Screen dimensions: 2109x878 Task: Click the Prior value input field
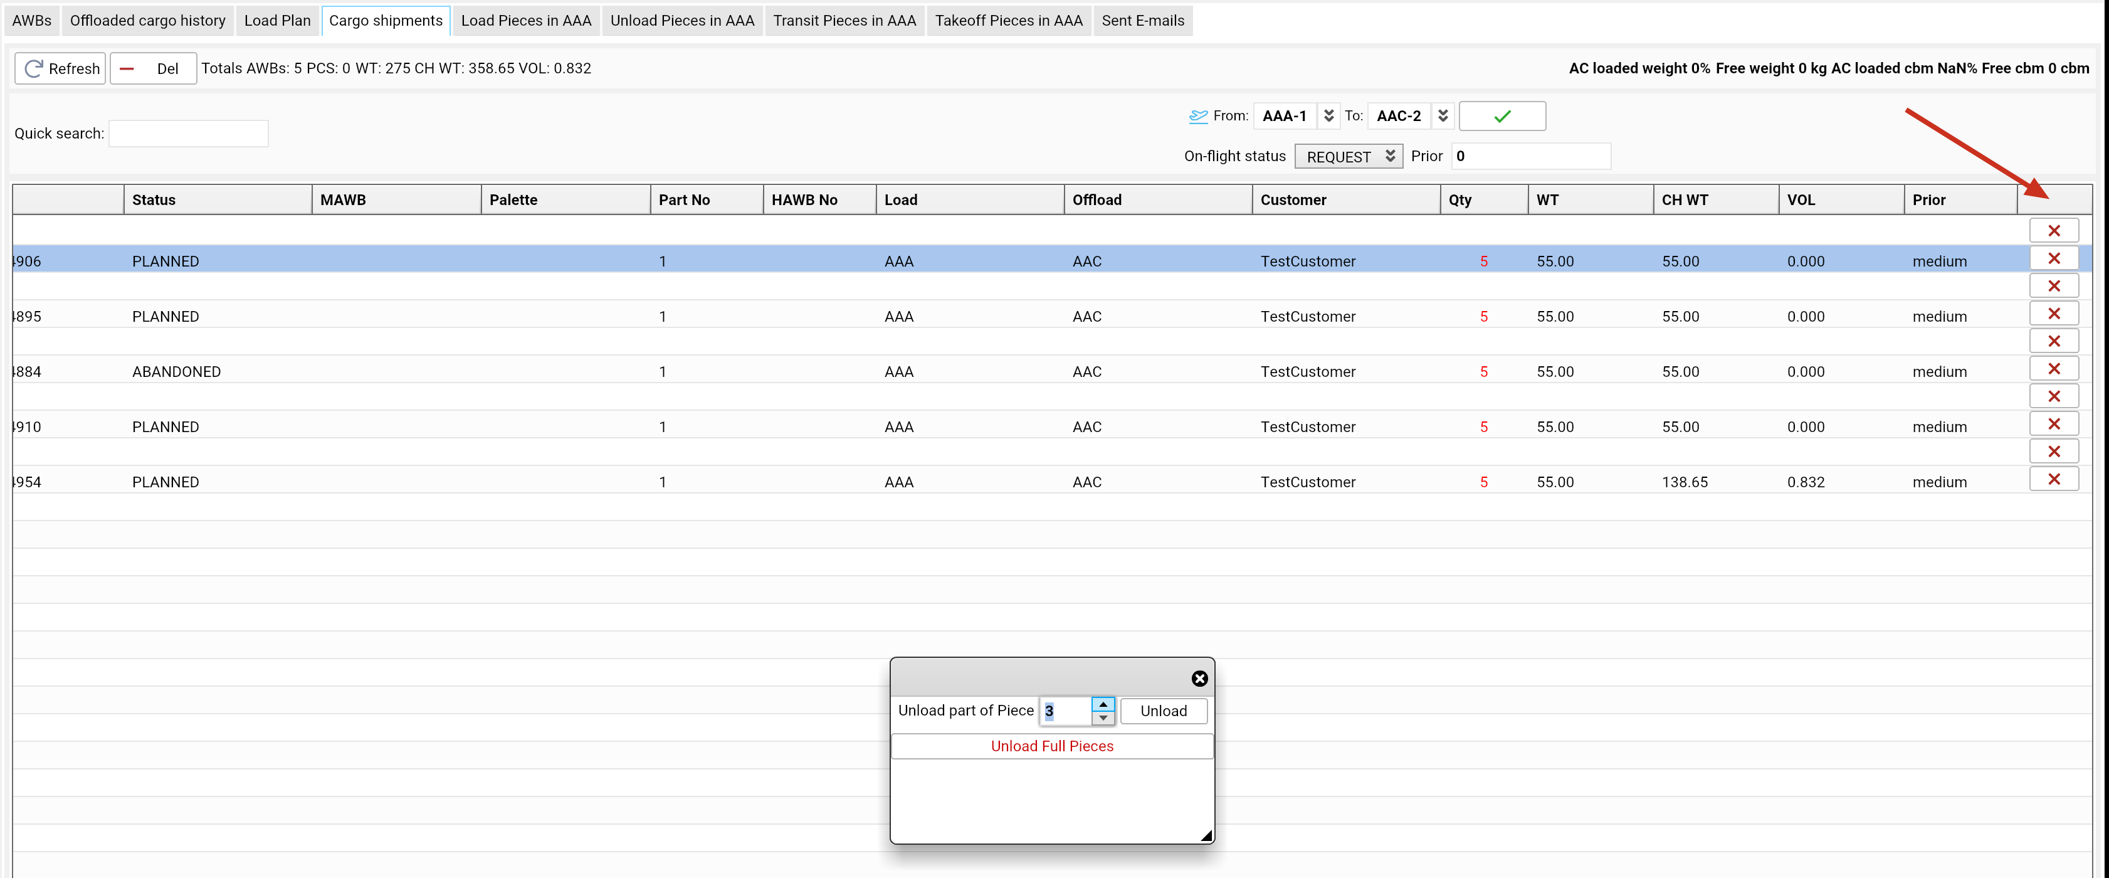[x=1530, y=156]
